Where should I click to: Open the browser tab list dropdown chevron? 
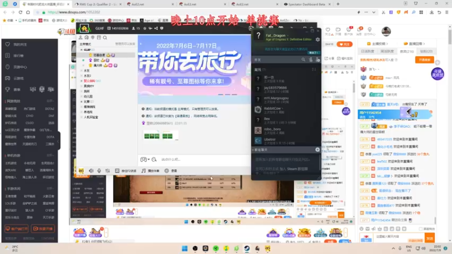point(373,12)
